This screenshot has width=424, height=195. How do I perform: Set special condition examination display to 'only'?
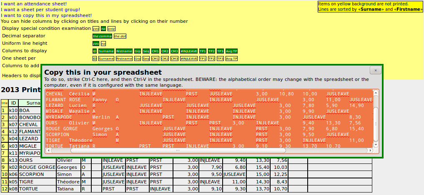coord(111,29)
